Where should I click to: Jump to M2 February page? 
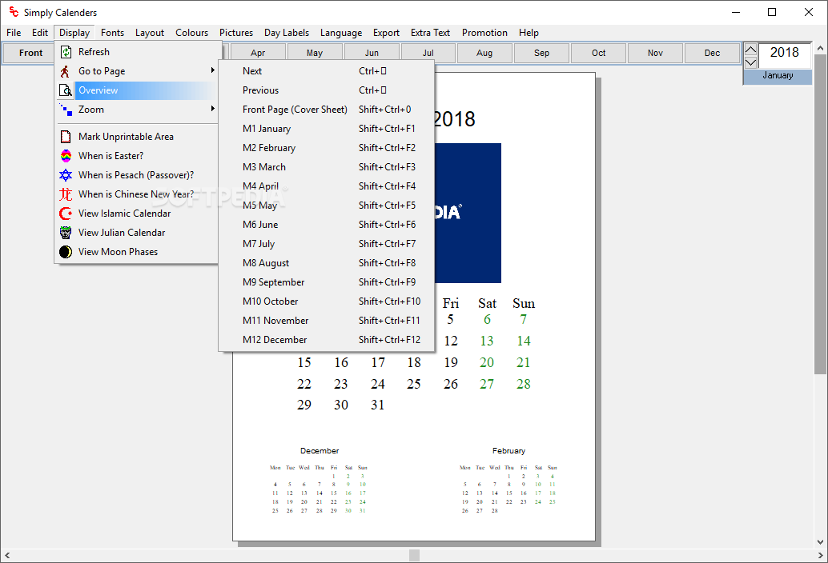(x=327, y=148)
